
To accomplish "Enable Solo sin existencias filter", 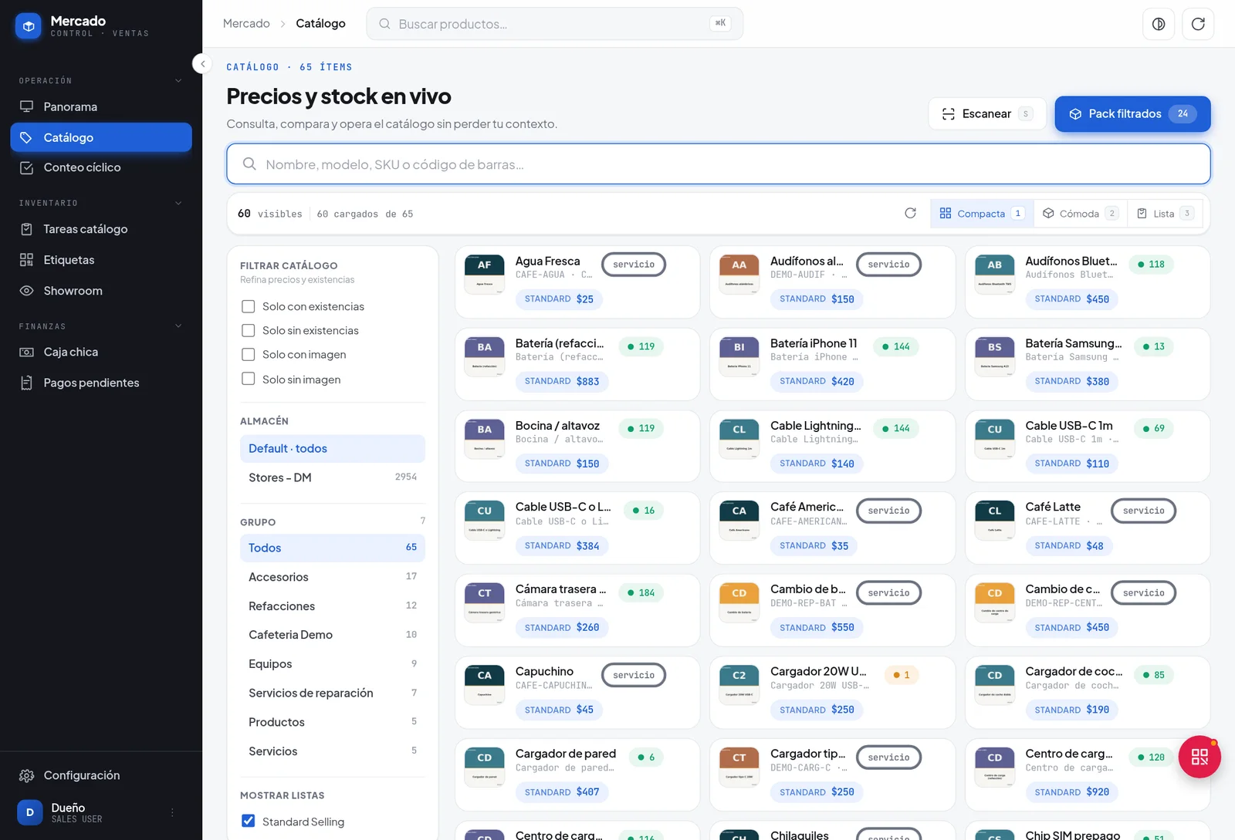I will click(249, 330).
